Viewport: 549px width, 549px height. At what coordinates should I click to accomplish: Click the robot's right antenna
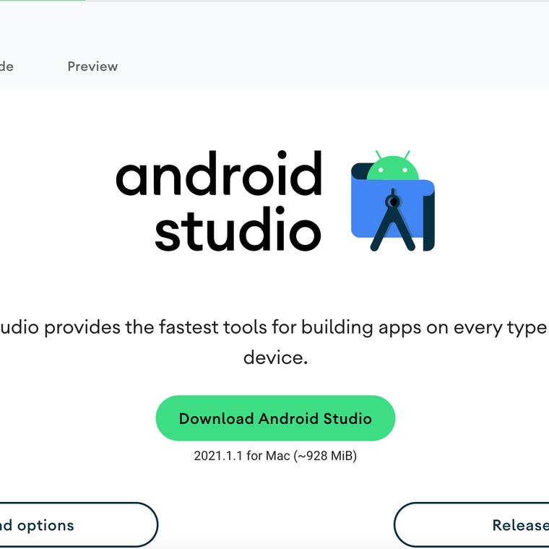point(407,155)
